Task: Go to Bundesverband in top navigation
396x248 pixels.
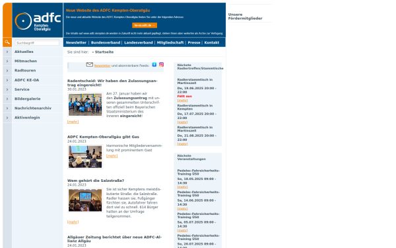Action: coord(106,42)
